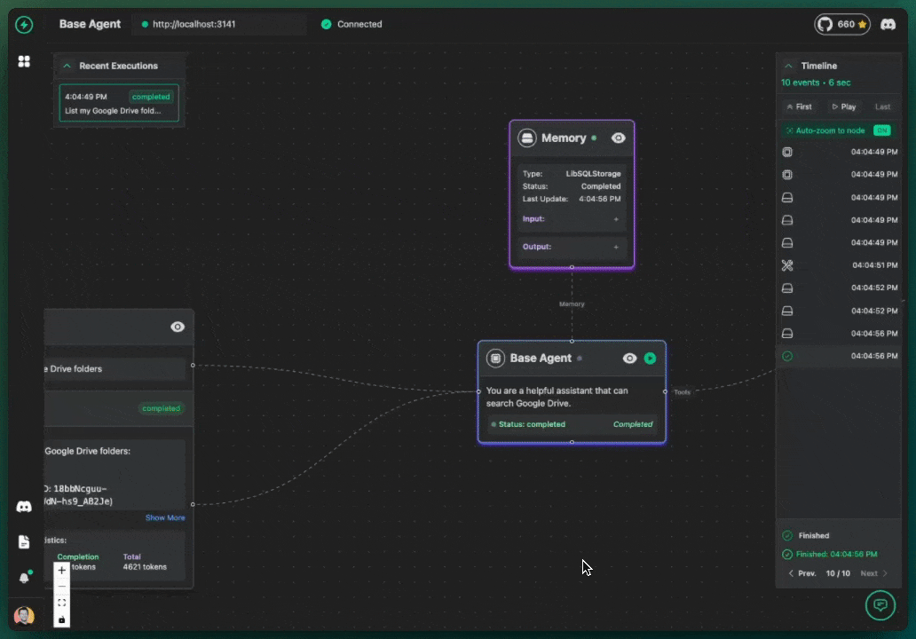Select the checkmark event at 04:04:56 PM

click(x=840, y=356)
